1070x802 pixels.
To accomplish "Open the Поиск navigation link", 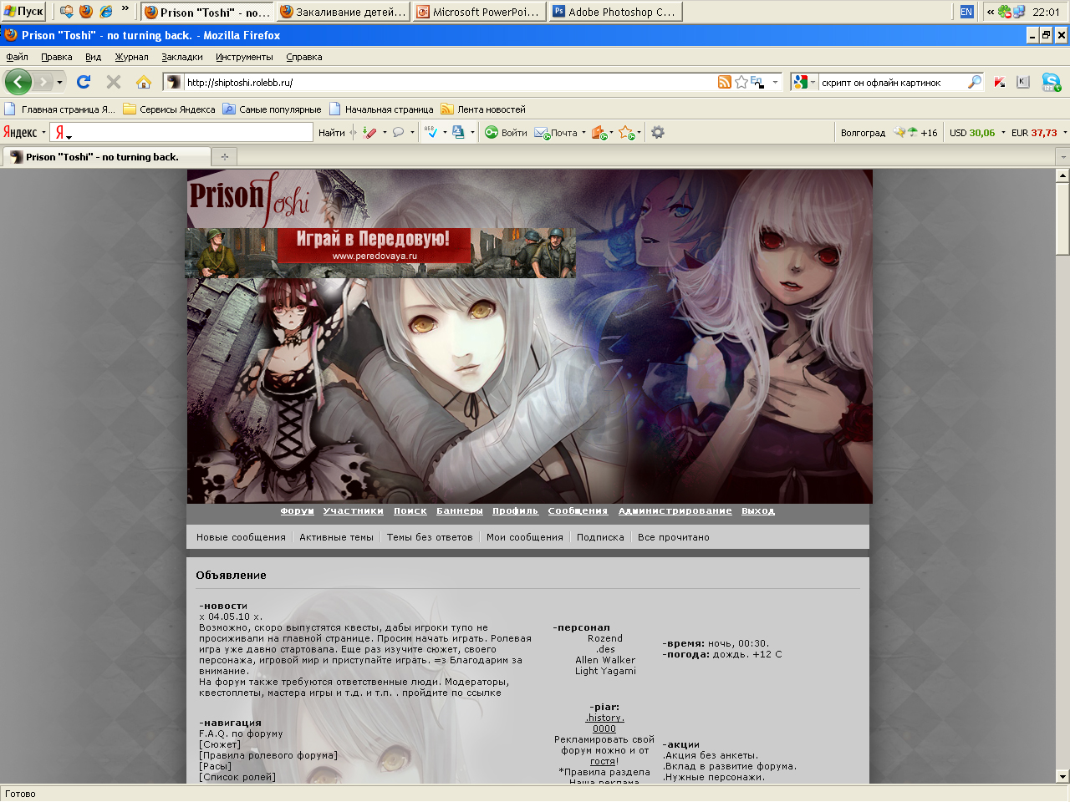I will (410, 510).
